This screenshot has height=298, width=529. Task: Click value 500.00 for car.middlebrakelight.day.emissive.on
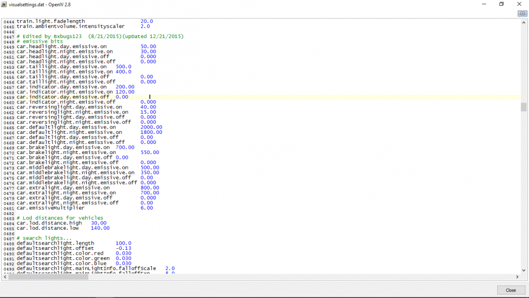(150, 168)
